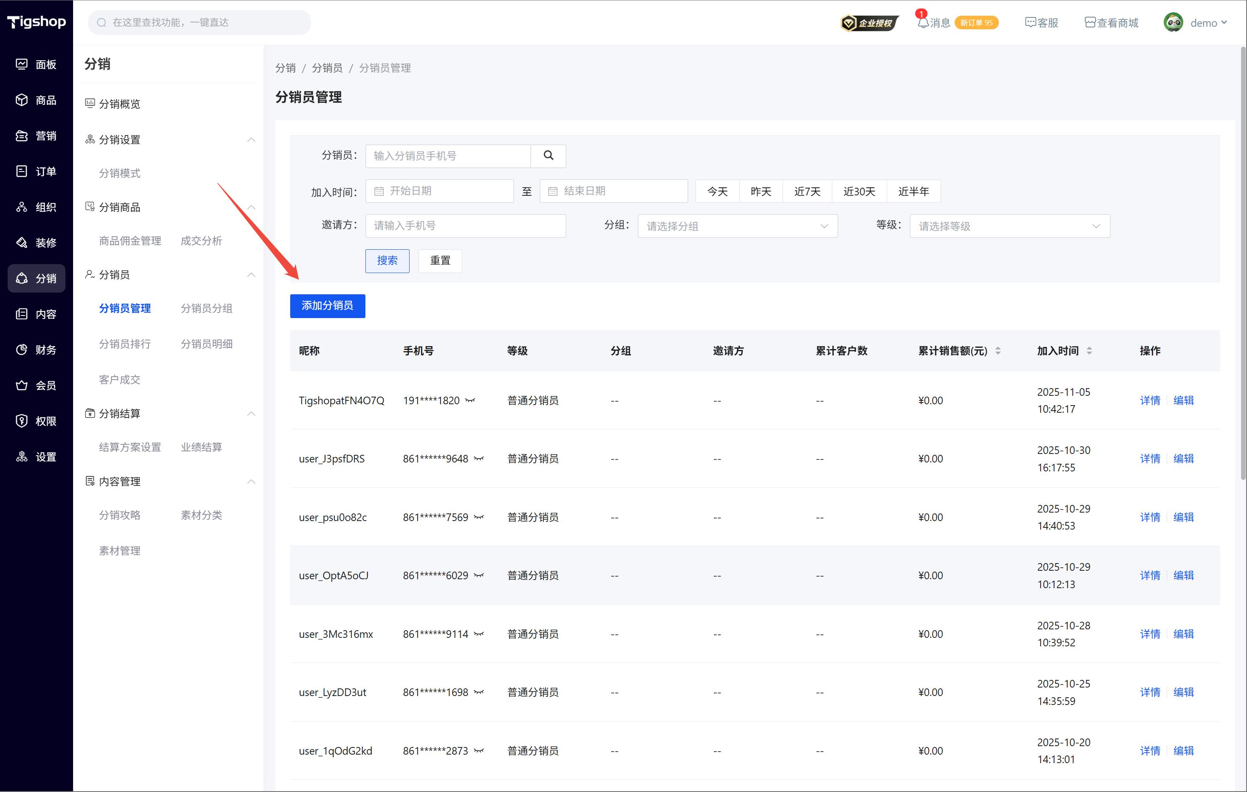
Task: Select the 近7天 date range tab
Action: tap(807, 192)
